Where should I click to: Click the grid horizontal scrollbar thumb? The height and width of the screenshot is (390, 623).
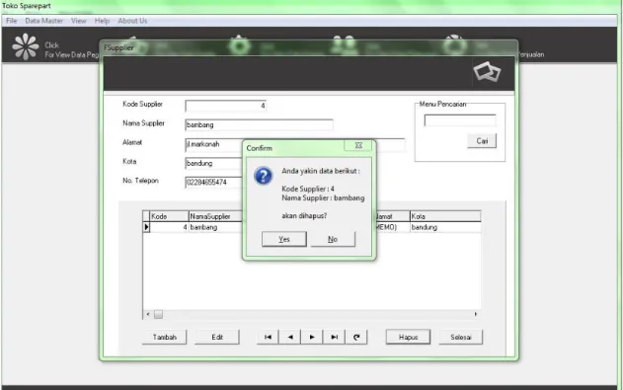tap(158, 315)
